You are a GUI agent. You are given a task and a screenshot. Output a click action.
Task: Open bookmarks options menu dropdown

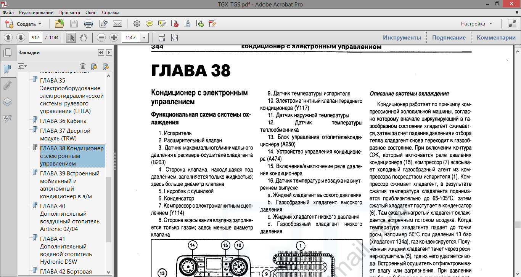(x=23, y=66)
